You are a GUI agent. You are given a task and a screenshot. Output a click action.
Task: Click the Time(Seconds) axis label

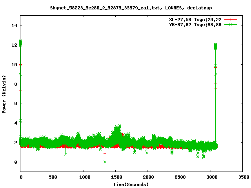131,184
